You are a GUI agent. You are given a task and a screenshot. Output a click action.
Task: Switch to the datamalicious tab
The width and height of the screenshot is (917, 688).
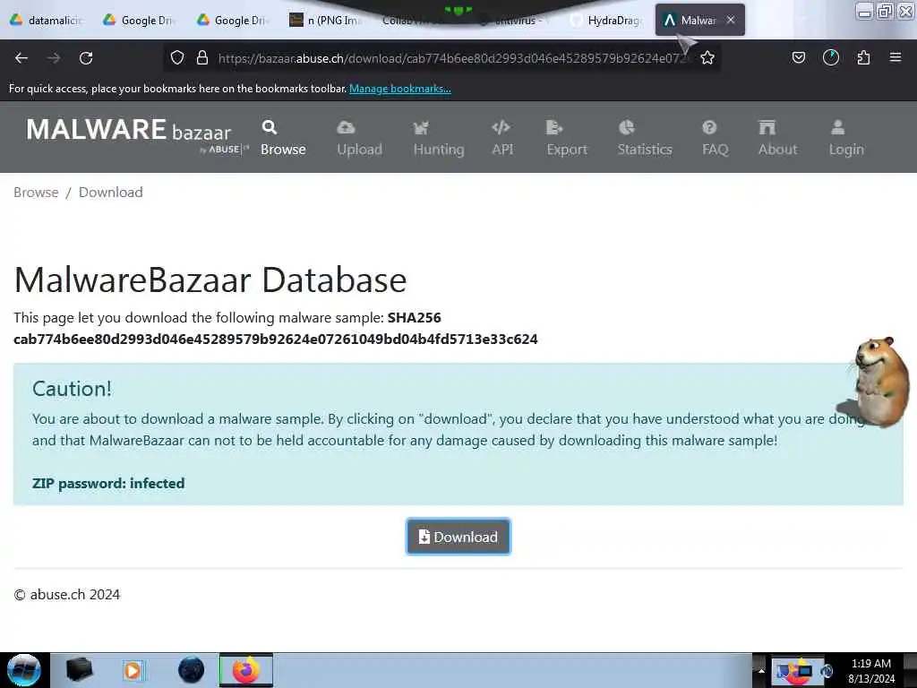click(46, 20)
